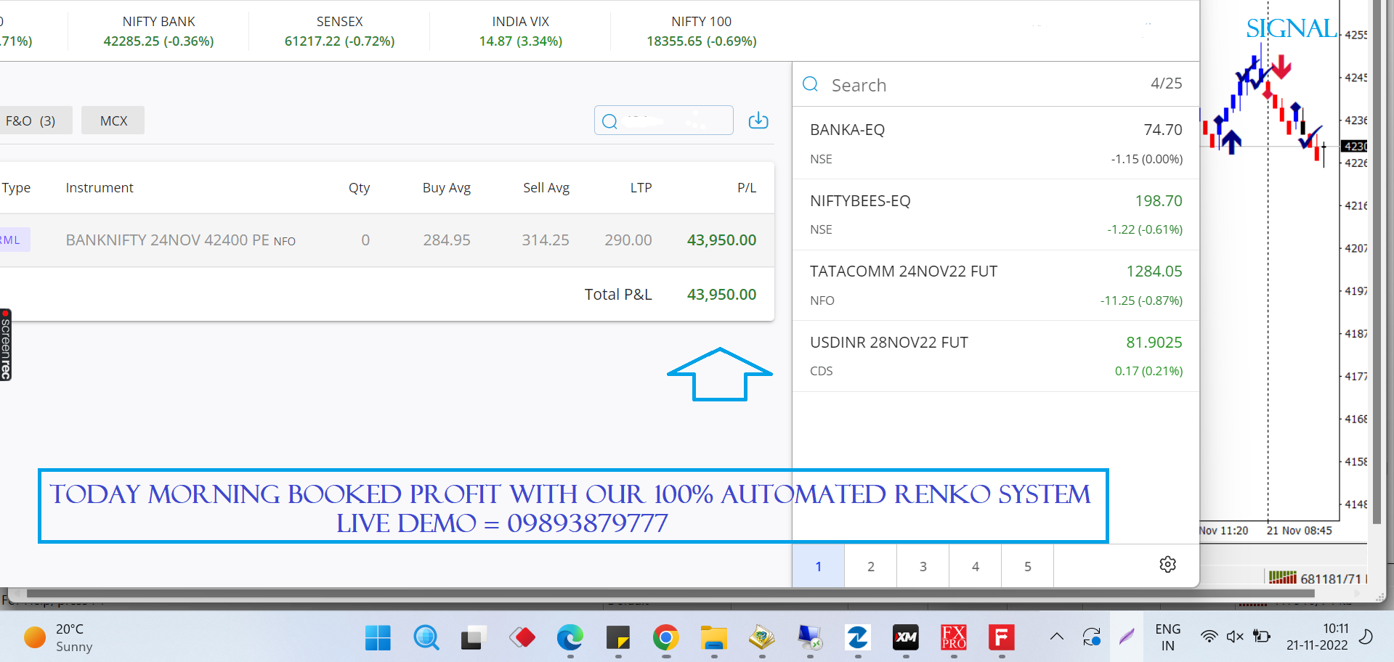Click the battery status icon
The height and width of the screenshot is (662, 1394).
1262,637
